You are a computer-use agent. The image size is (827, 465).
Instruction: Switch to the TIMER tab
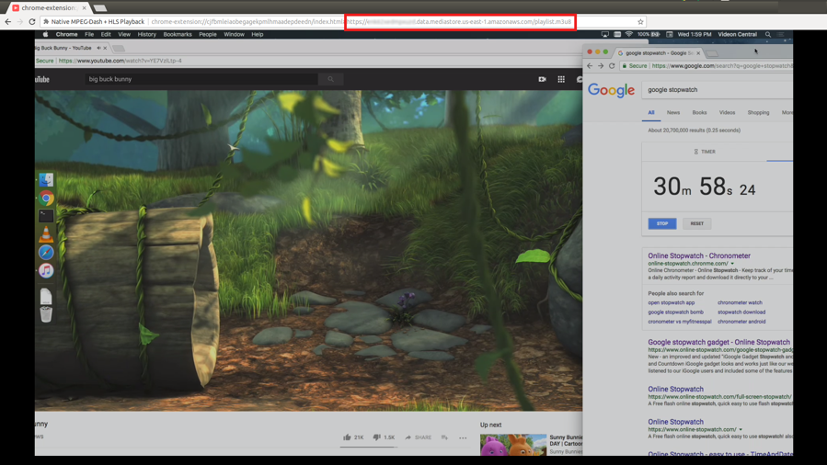pyautogui.click(x=705, y=152)
